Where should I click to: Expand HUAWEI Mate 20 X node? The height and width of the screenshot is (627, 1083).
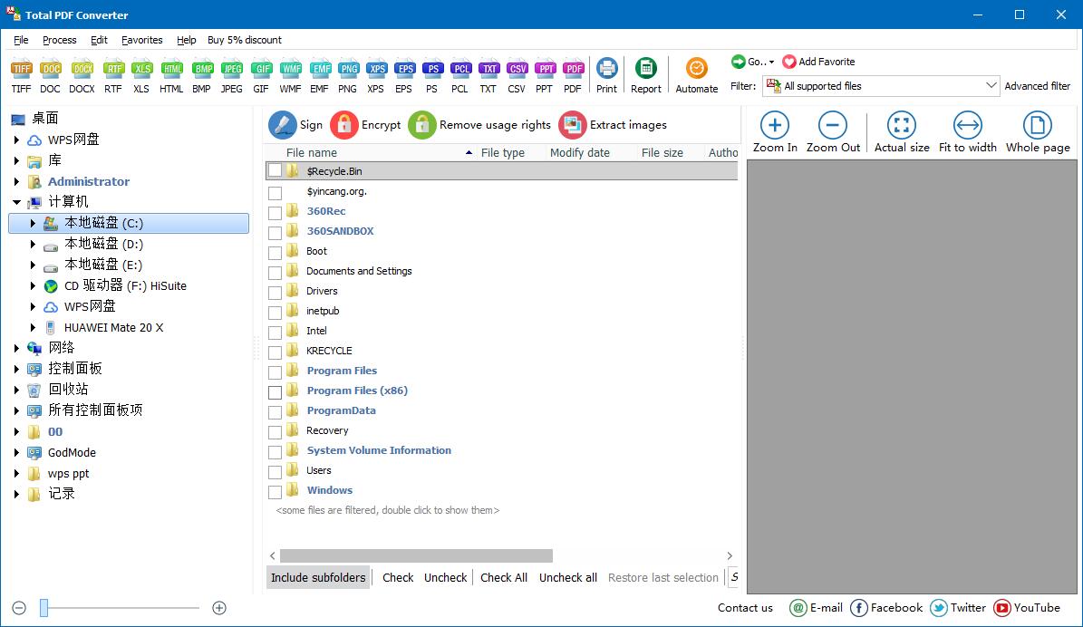point(33,327)
